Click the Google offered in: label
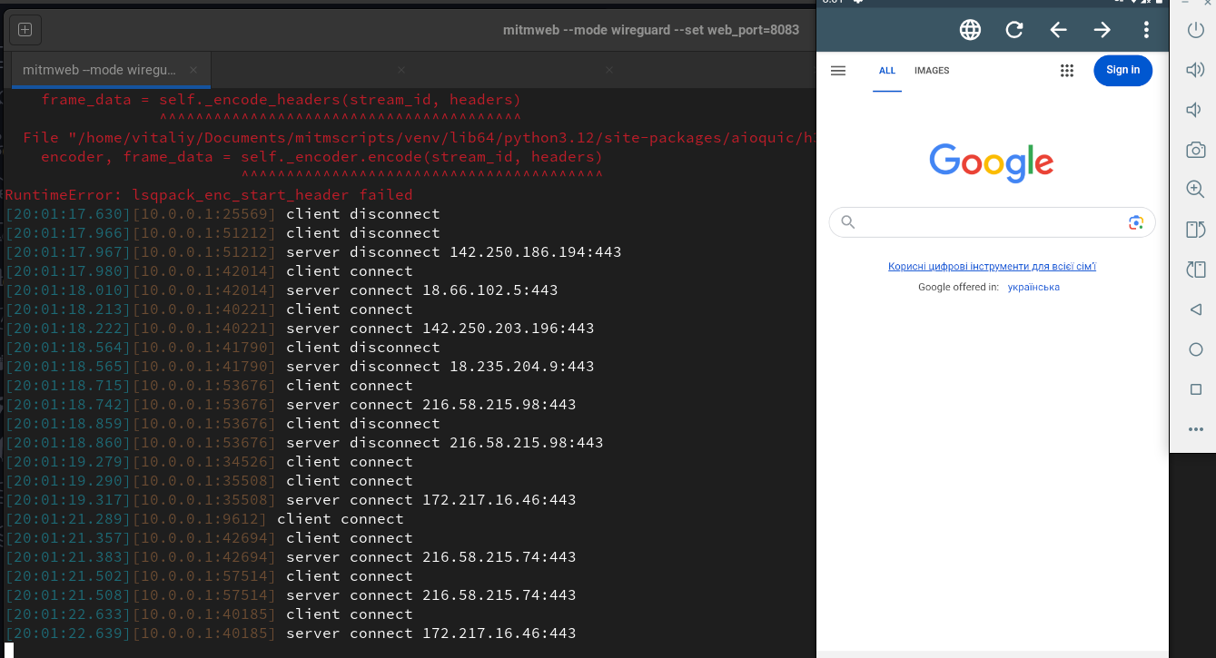The height and width of the screenshot is (658, 1216). (958, 287)
